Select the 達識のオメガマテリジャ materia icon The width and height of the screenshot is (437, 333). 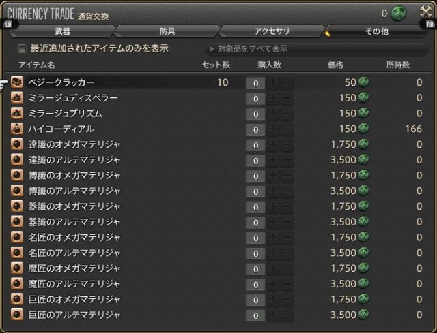coord(17,144)
